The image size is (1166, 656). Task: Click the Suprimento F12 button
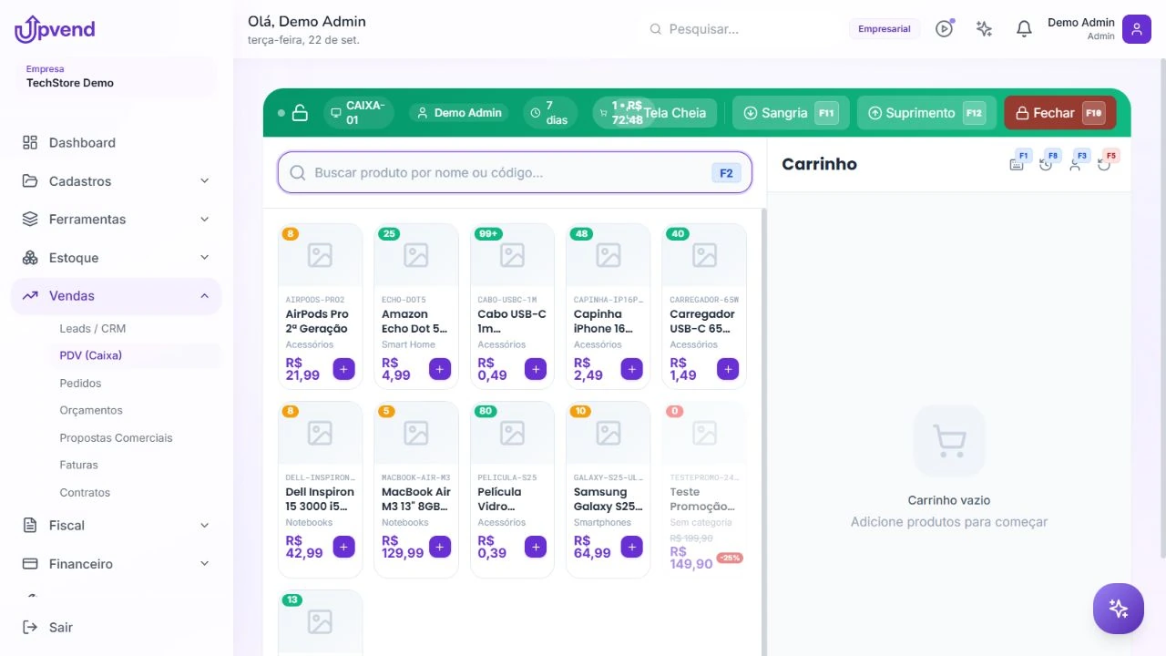(926, 113)
